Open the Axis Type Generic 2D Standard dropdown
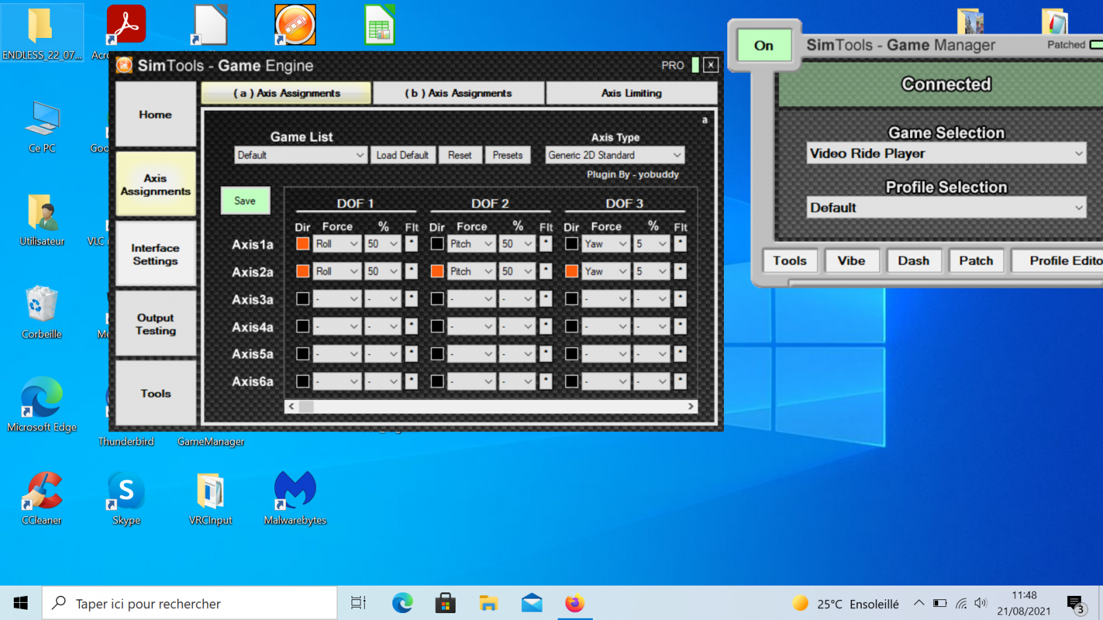 click(614, 155)
